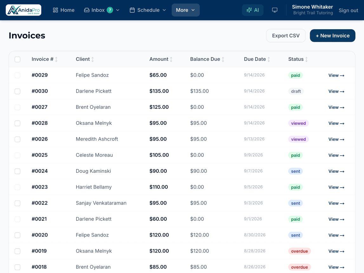View invoice #0018 details
Viewport: 364px width, 273px height.
tap(336, 267)
